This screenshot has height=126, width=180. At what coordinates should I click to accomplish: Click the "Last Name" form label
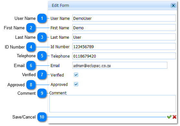[x=60, y=37]
